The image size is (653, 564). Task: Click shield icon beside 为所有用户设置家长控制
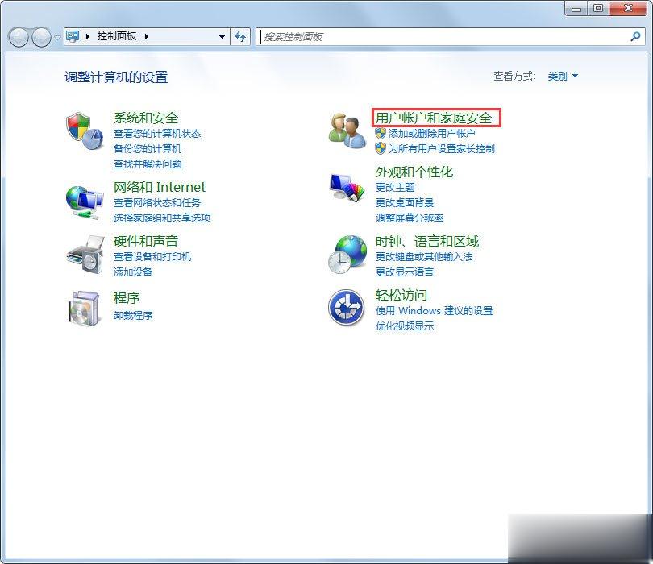(x=381, y=148)
